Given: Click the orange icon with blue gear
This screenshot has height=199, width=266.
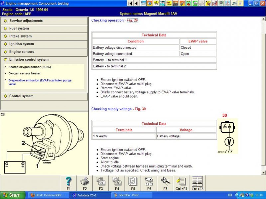Looking at the screenshot, I should (150, 3).
